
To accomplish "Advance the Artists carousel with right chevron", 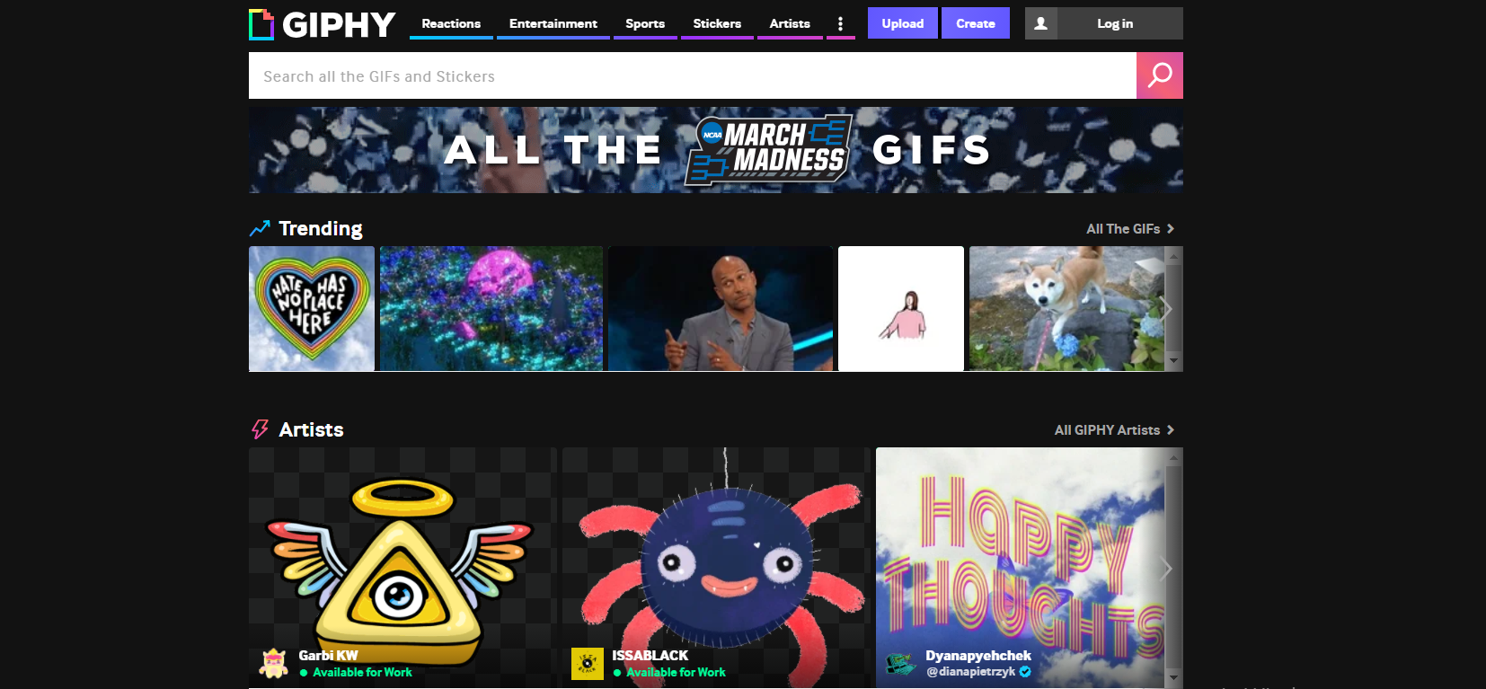I will (x=1166, y=568).
